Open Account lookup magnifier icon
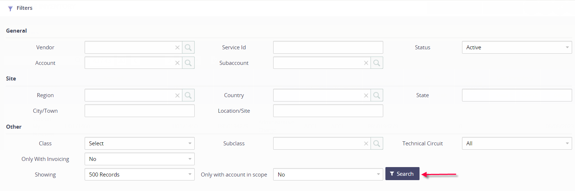The height and width of the screenshot is (191, 575). [188, 63]
